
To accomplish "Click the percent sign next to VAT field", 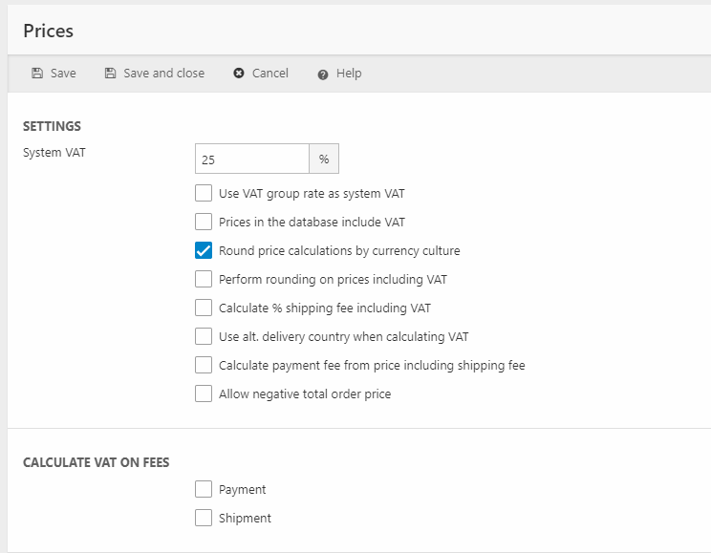I will tap(324, 160).
